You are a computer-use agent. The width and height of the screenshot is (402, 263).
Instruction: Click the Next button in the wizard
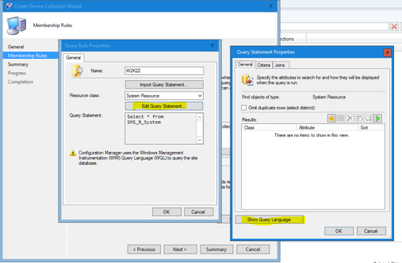(180, 250)
